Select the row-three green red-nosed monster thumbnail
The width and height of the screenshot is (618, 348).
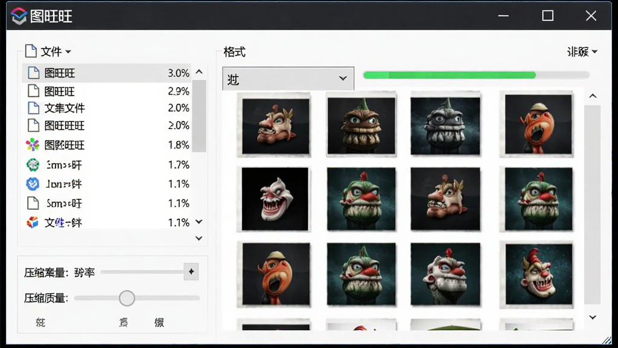tap(361, 274)
